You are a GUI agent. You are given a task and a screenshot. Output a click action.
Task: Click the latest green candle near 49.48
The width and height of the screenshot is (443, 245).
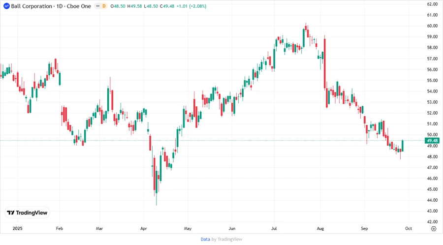(x=403, y=146)
